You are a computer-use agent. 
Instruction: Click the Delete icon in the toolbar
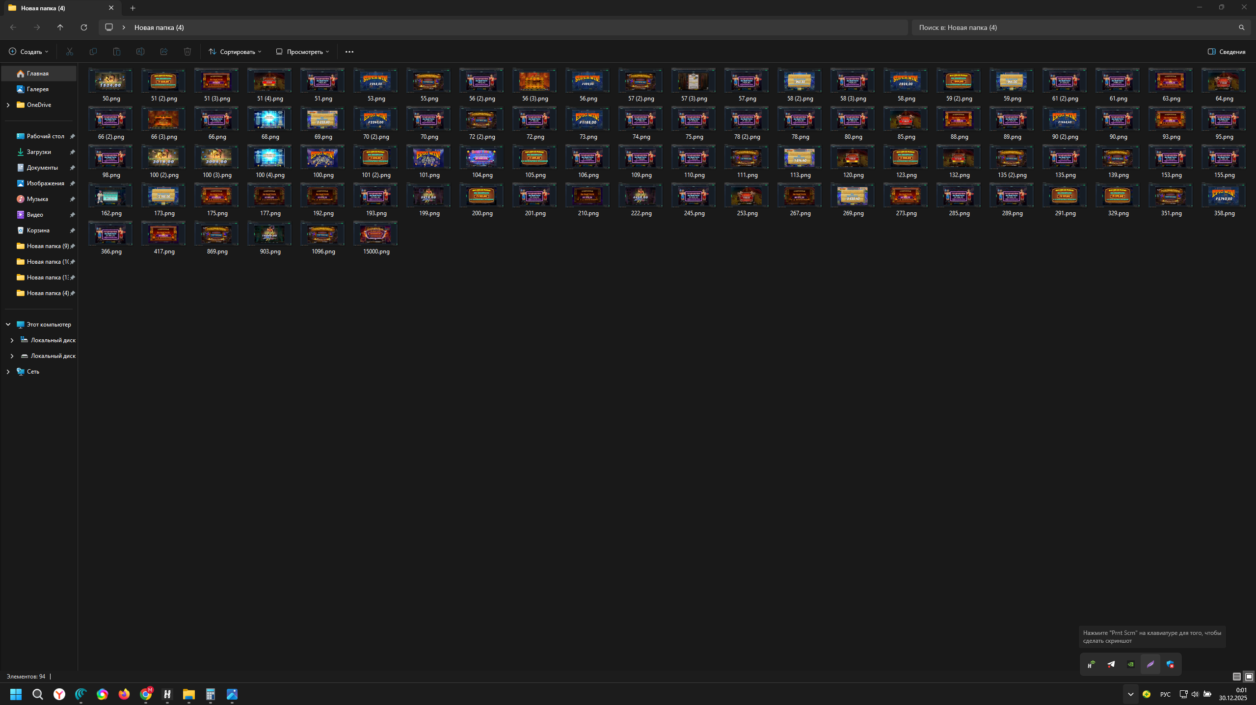click(187, 51)
